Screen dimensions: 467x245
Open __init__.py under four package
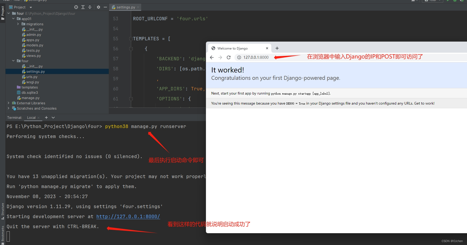(32, 66)
